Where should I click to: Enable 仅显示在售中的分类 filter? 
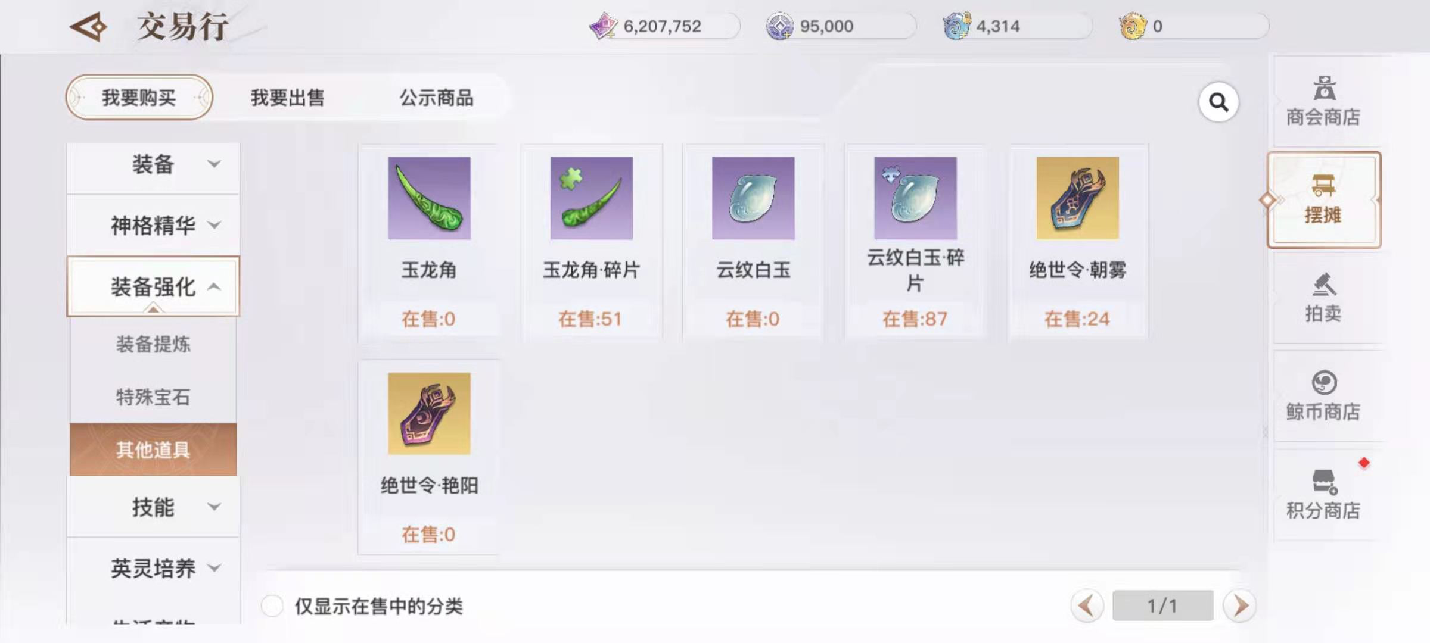[272, 606]
